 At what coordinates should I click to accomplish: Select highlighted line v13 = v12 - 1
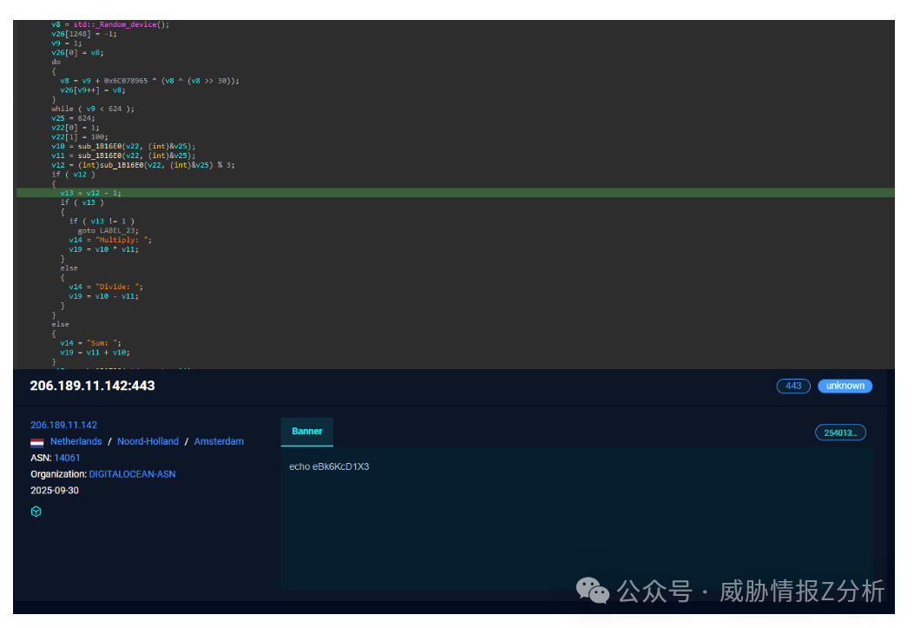[x=455, y=193]
